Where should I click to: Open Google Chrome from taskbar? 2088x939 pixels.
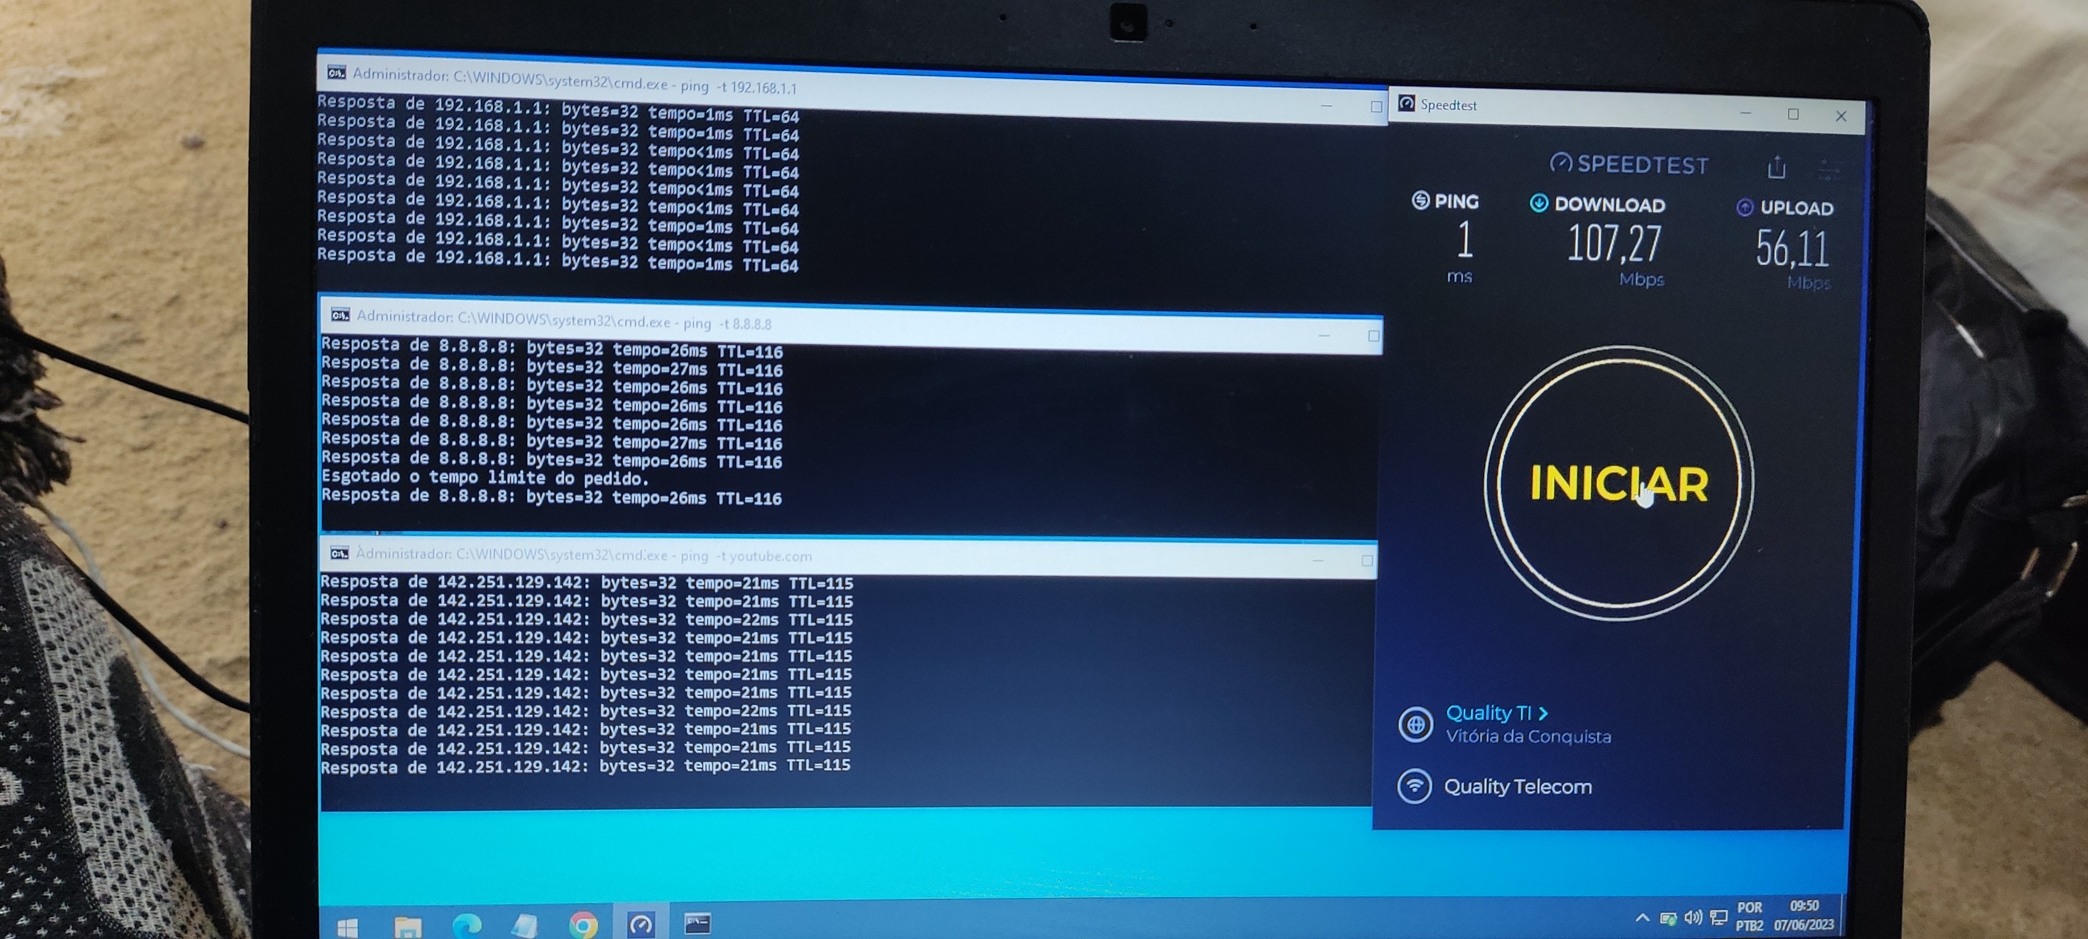pos(583,924)
